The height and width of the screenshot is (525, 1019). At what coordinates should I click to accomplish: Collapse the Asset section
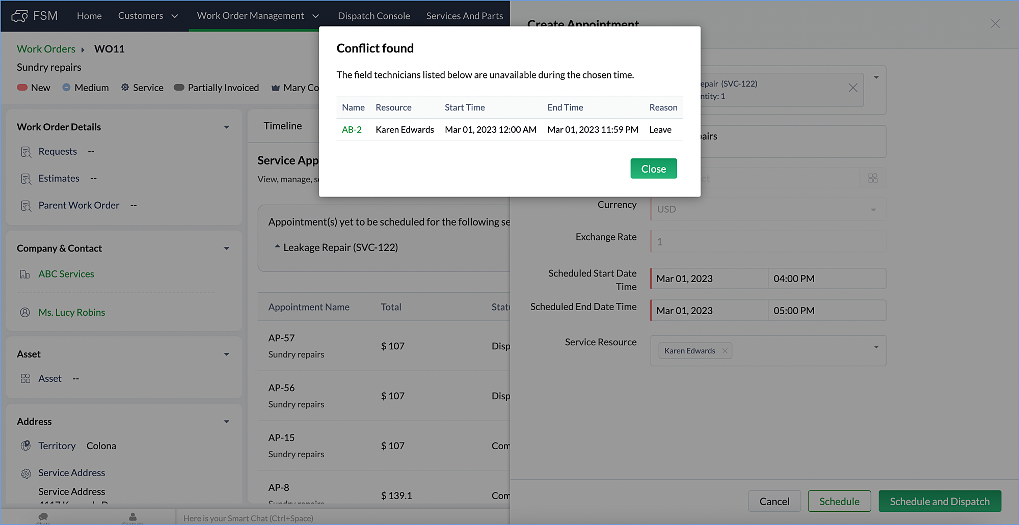coord(227,354)
